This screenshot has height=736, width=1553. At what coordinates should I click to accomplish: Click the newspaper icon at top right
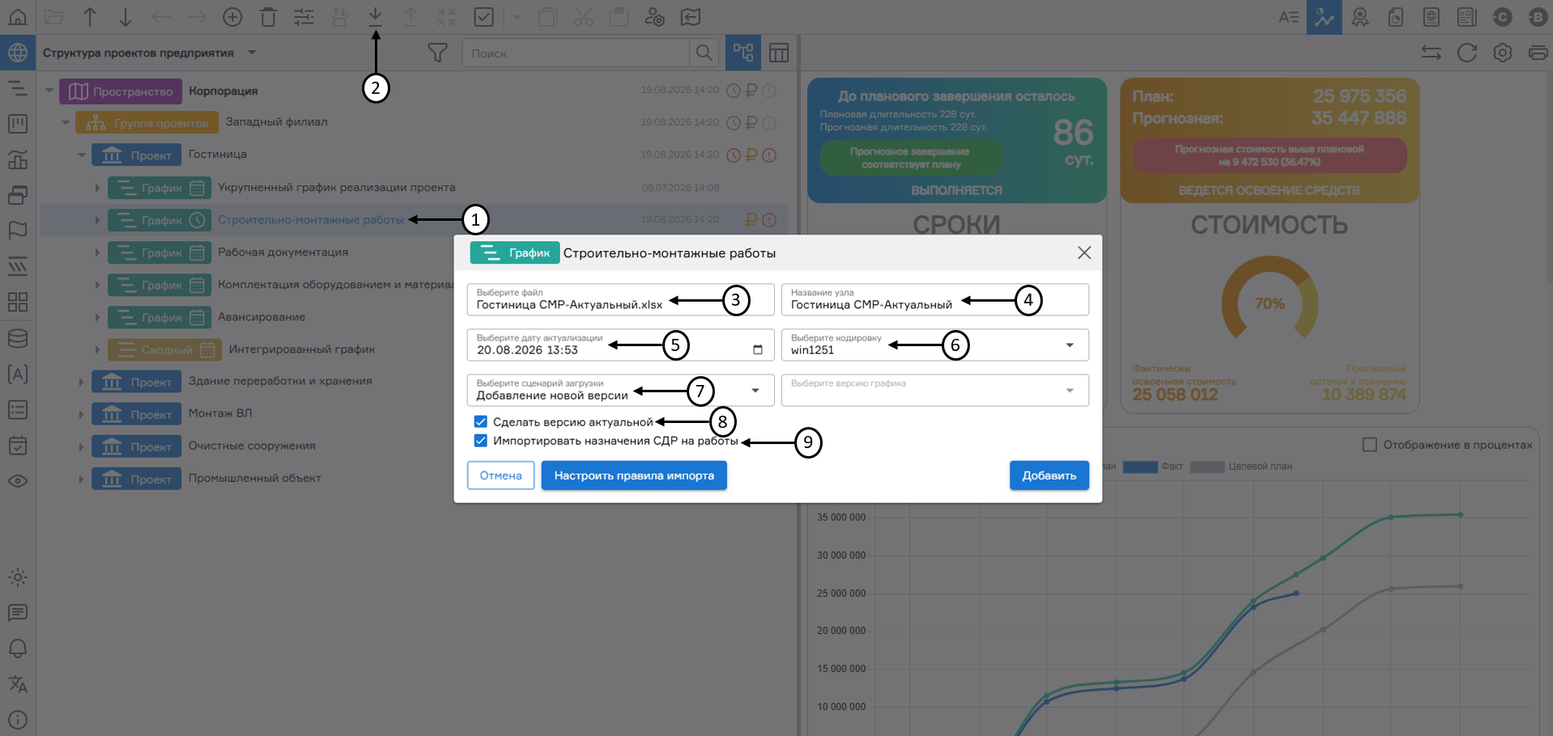(1466, 17)
